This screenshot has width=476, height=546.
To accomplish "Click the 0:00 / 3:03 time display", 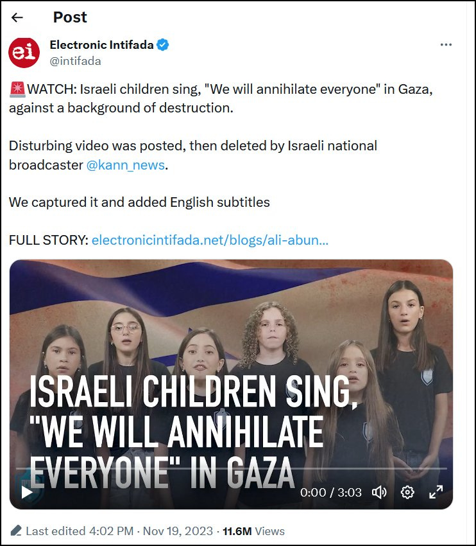I will pos(330,493).
